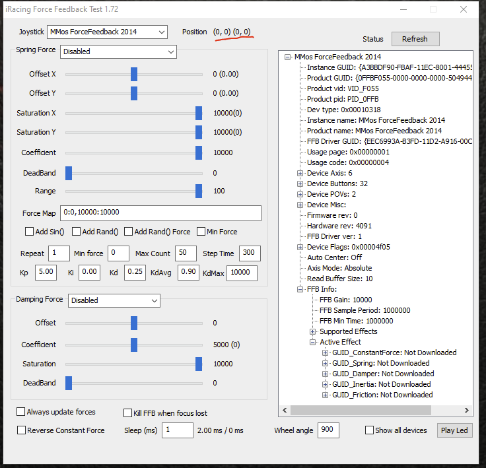The image size is (486, 468).
Task: Enable the Add Sin() checkbox
Action: (x=30, y=232)
